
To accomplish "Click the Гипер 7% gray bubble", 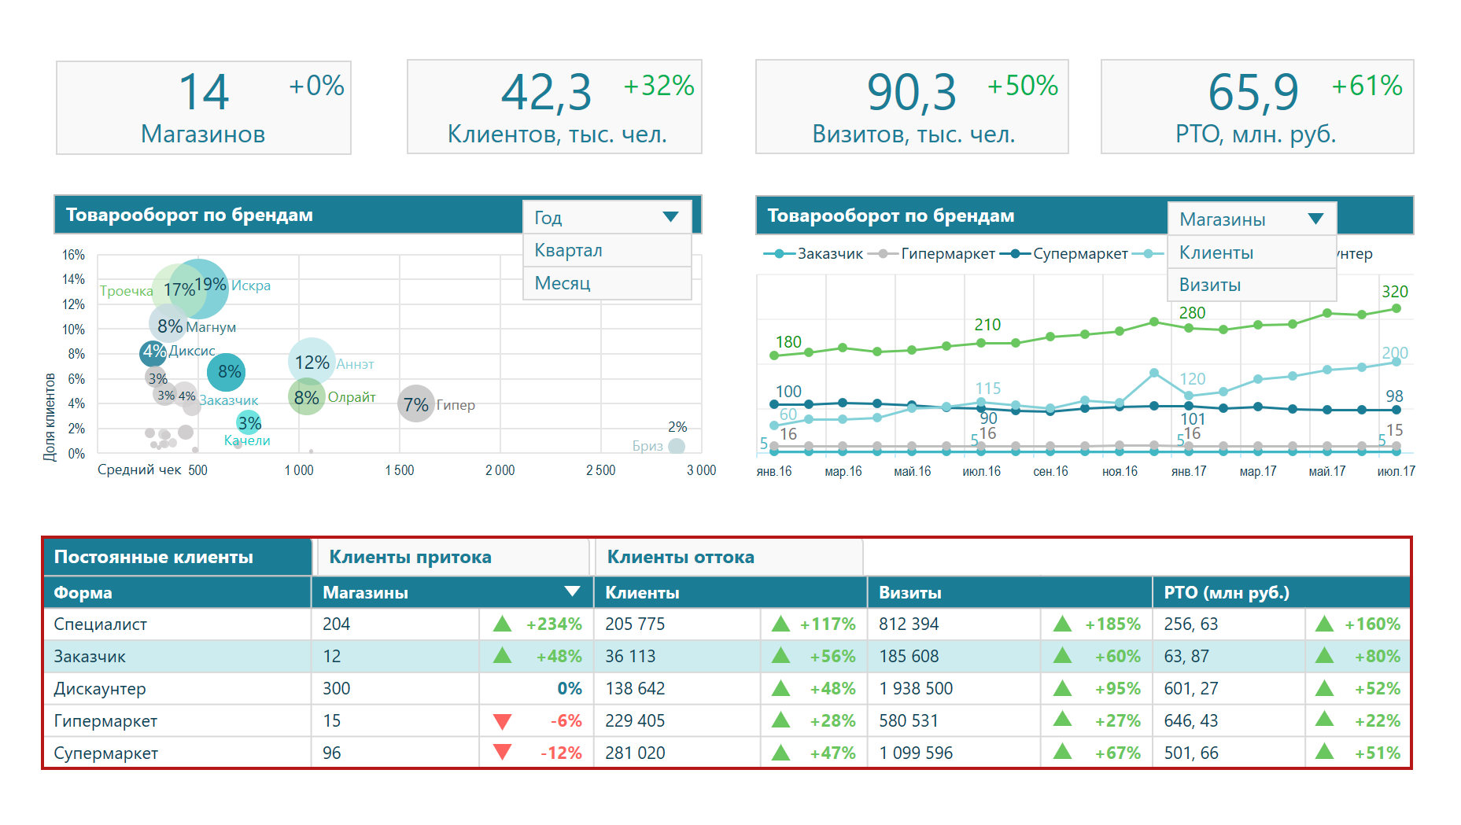I will 415,404.
